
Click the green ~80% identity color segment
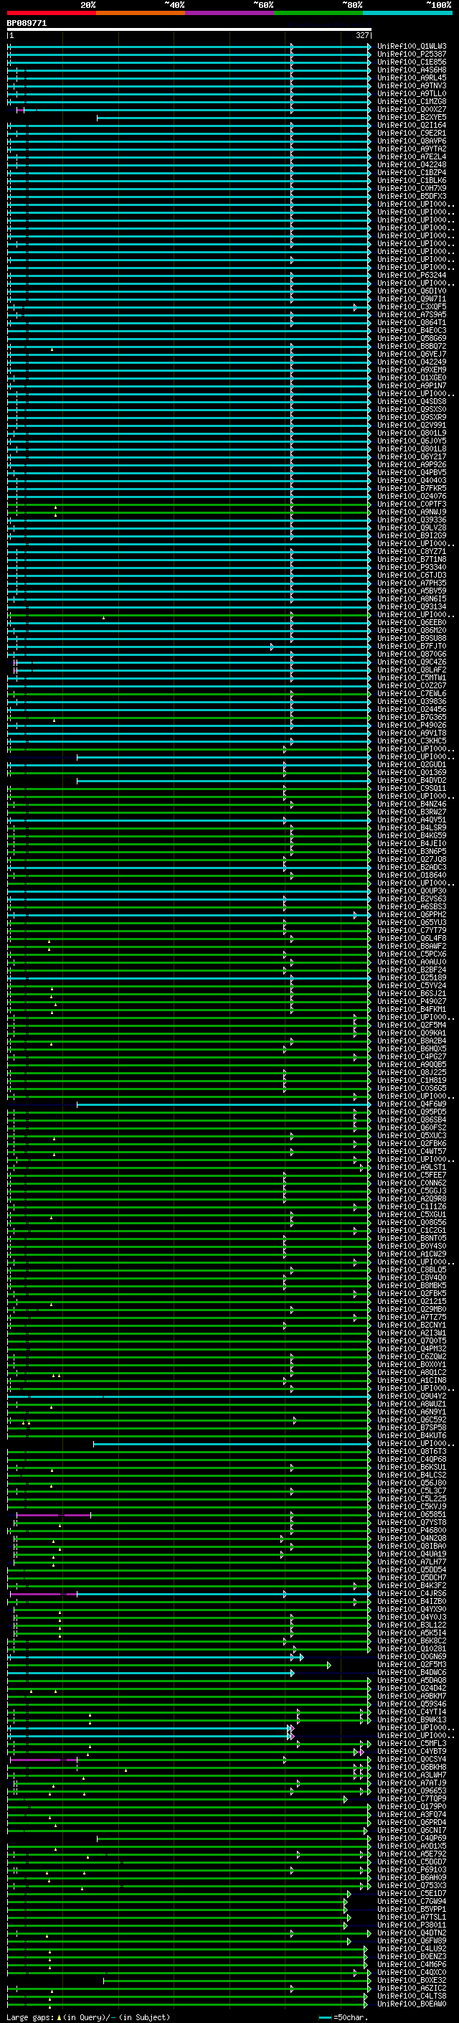(x=318, y=13)
